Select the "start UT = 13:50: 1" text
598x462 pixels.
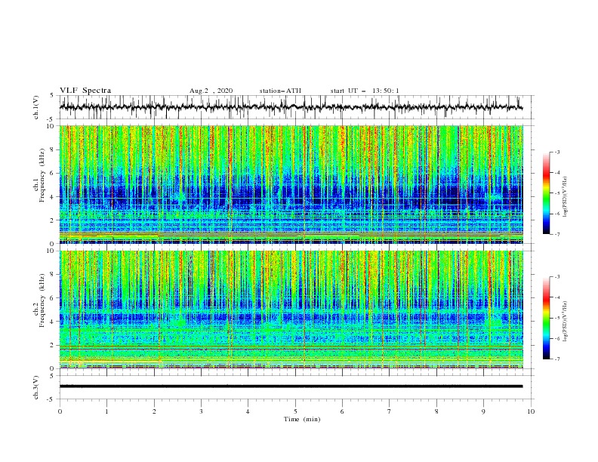[x=365, y=91]
